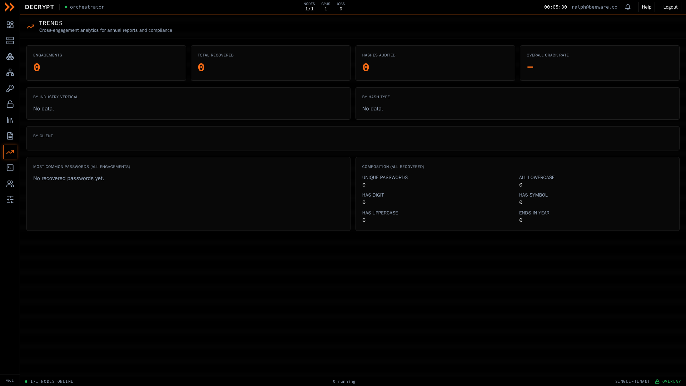Click the ralph@beeware.co account email
Viewport: 686px width, 386px height.
(x=594, y=7)
